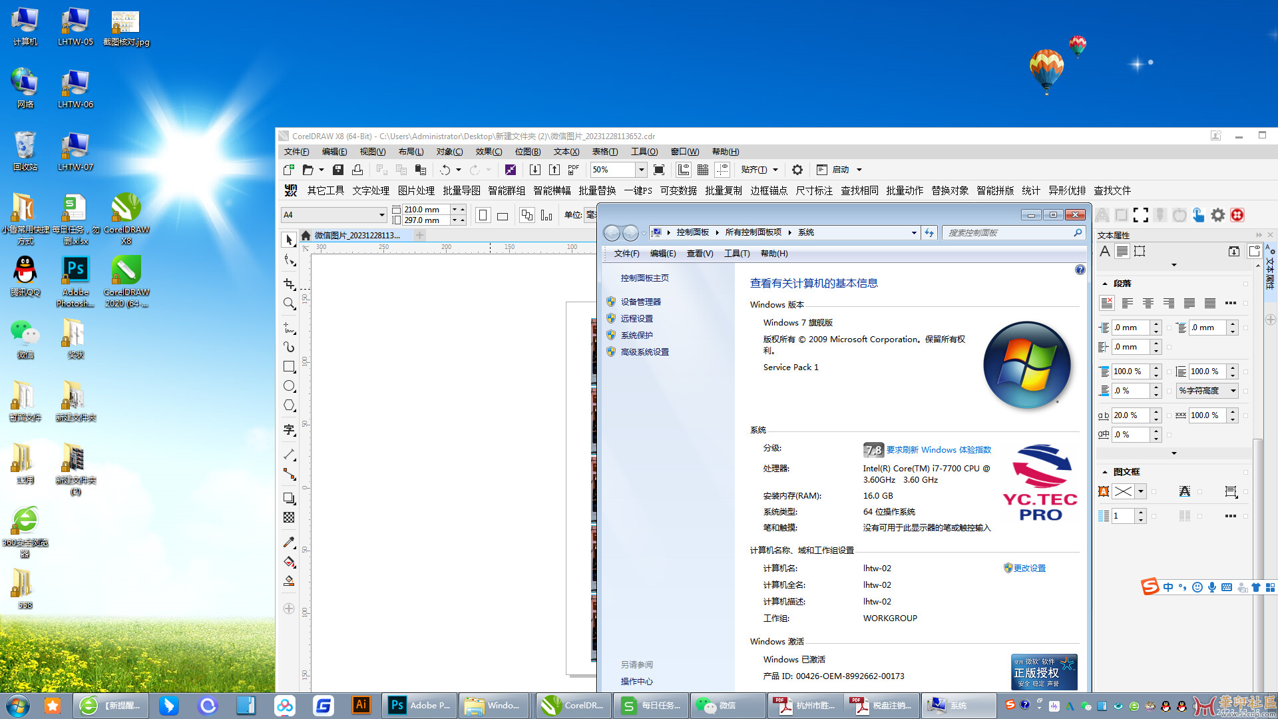Select the Rectangle tool

(x=289, y=366)
